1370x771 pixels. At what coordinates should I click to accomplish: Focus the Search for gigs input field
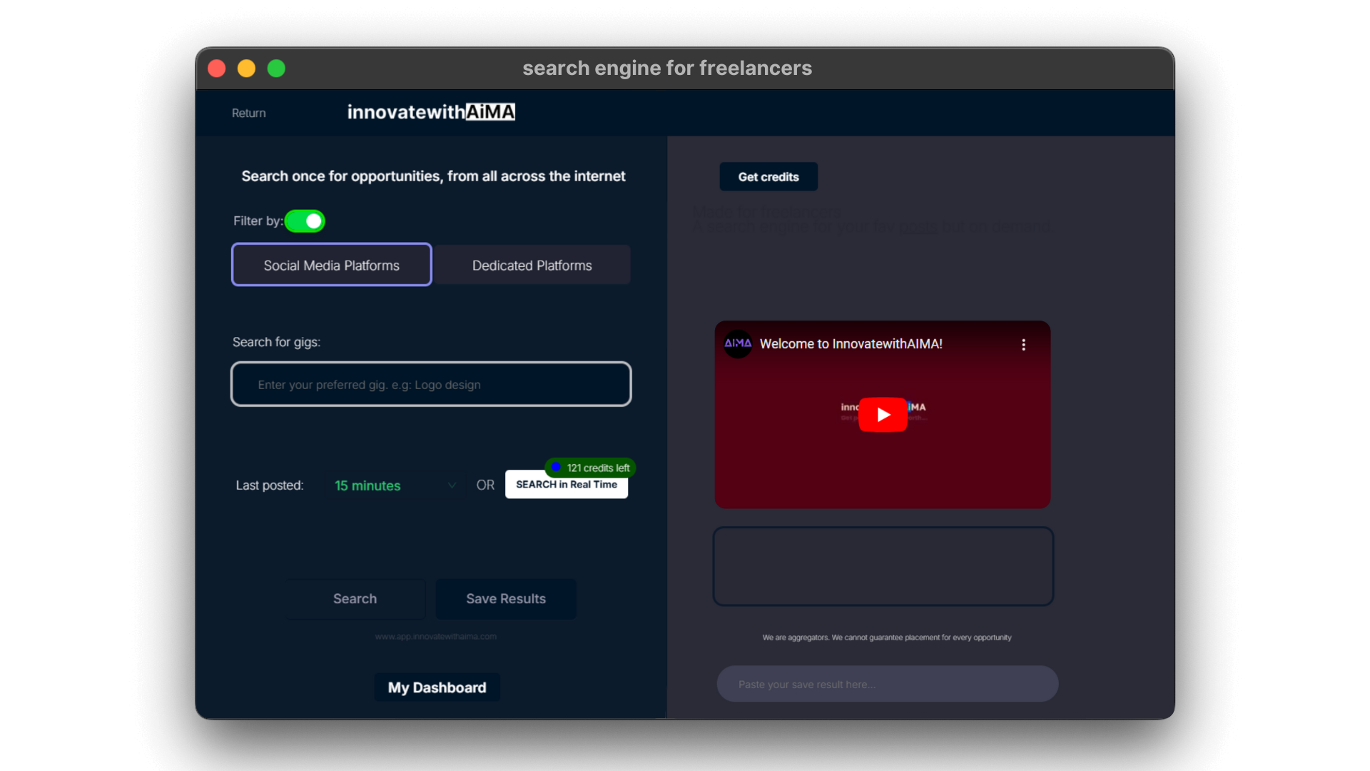click(431, 384)
